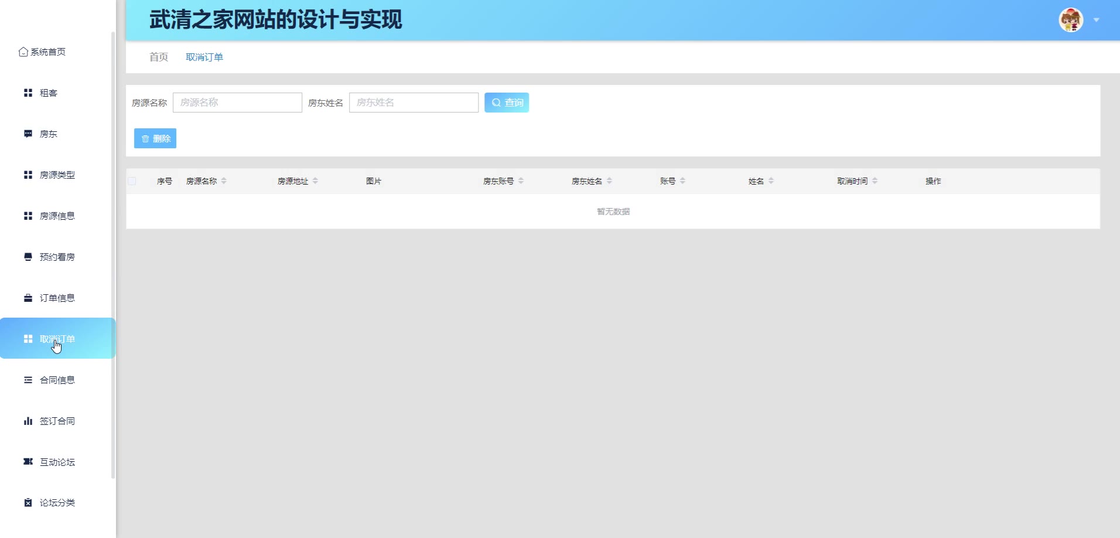This screenshot has height=538, width=1120.
Task: Click the home icon beside 系统首页
Action: point(23,52)
